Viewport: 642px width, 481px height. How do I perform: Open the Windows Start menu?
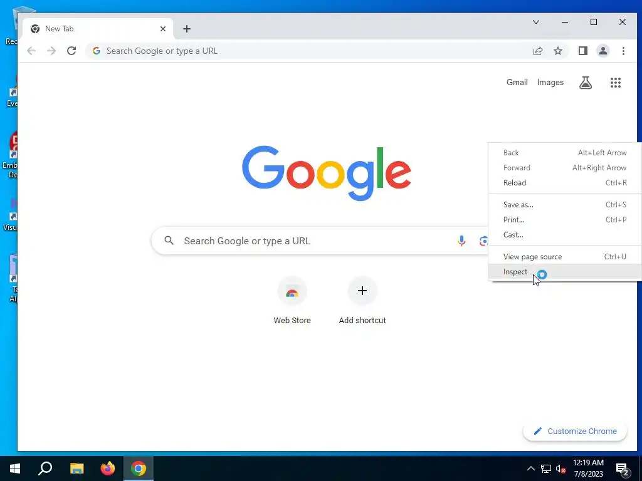pyautogui.click(x=15, y=468)
